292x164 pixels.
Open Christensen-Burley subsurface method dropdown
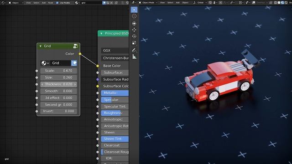[x=115, y=58]
